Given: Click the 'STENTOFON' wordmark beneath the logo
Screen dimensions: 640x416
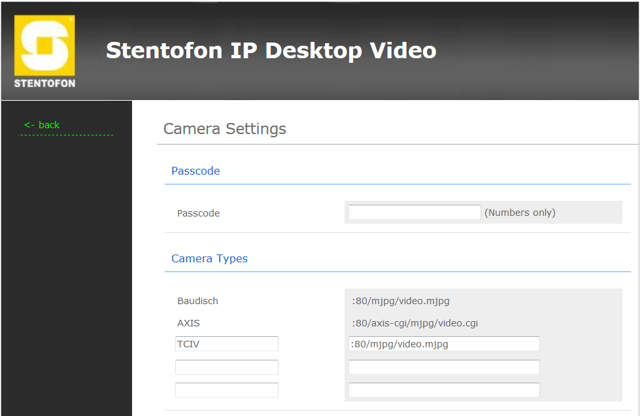Looking at the screenshot, I should click(x=44, y=83).
